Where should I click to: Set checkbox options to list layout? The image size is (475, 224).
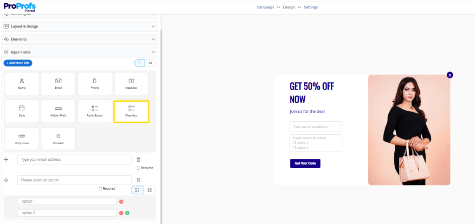click(x=137, y=191)
